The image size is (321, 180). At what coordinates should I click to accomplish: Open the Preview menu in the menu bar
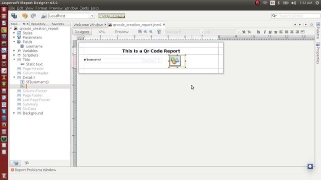point(56,8)
